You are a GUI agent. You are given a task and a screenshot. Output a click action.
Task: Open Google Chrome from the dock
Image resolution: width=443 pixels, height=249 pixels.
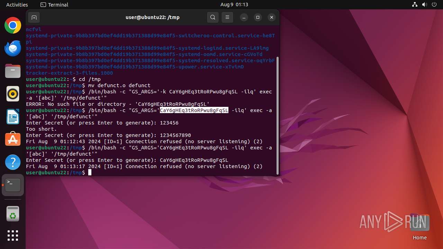click(x=13, y=25)
